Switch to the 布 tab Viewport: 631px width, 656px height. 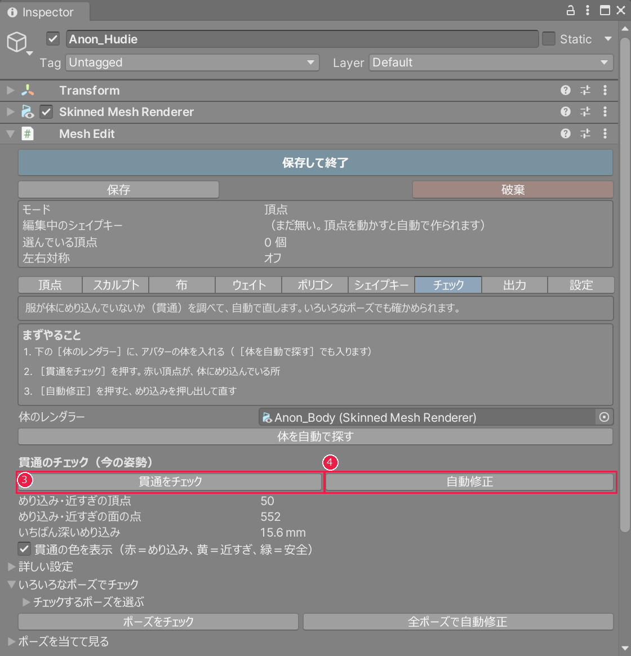[x=182, y=285]
